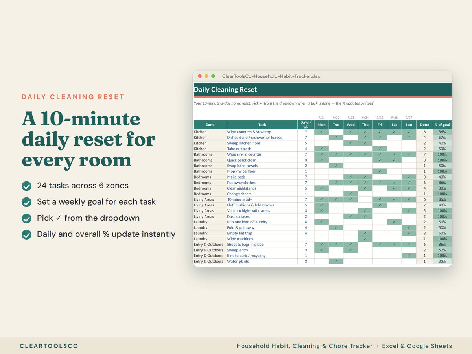
Task: Toggle Monday check for Wipe counters & stovetop
Action: 321,132
